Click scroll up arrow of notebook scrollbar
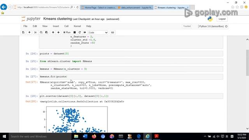This screenshot has height=140, width=249. coord(247,39)
